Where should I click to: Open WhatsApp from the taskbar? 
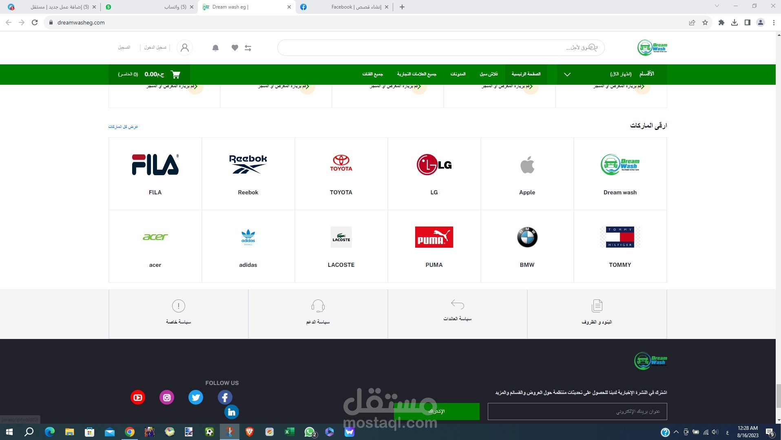pyautogui.click(x=310, y=432)
